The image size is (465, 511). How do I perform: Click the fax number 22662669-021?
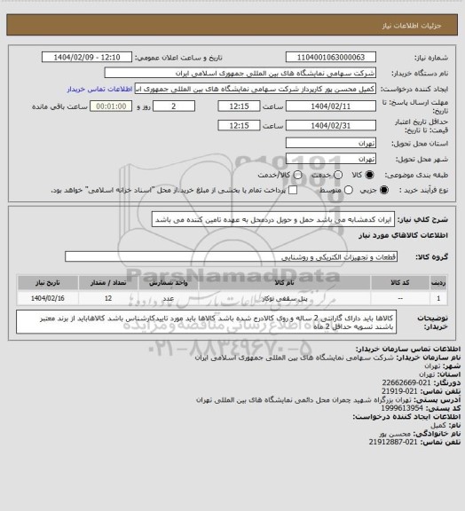click(406, 382)
